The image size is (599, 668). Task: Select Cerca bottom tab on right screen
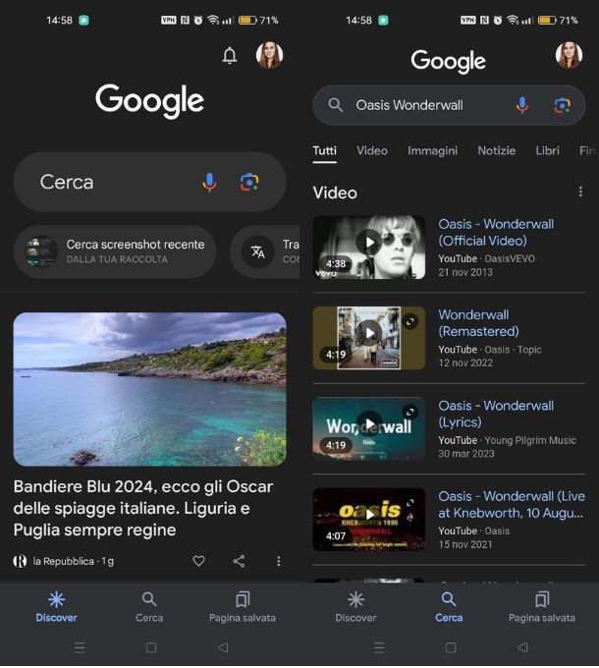tap(449, 607)
